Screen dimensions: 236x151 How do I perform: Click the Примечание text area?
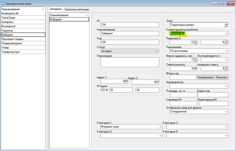coord(130,62)
